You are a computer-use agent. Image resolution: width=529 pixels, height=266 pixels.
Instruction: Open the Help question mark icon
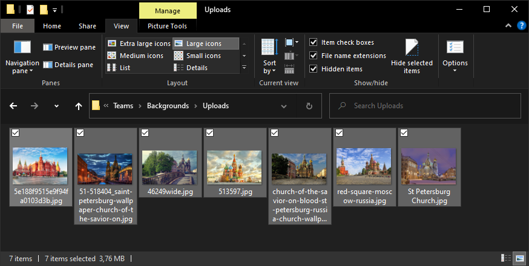(x=521, y=26)
